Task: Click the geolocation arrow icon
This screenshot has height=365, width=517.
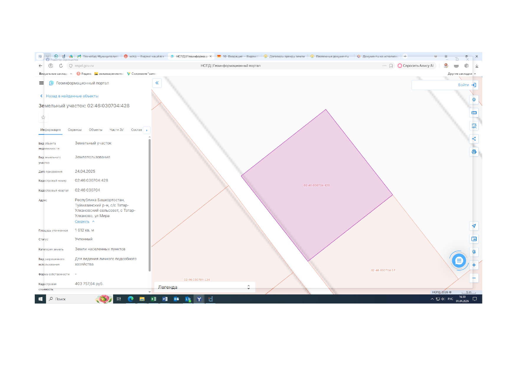Action: click(x=474, y=226)
